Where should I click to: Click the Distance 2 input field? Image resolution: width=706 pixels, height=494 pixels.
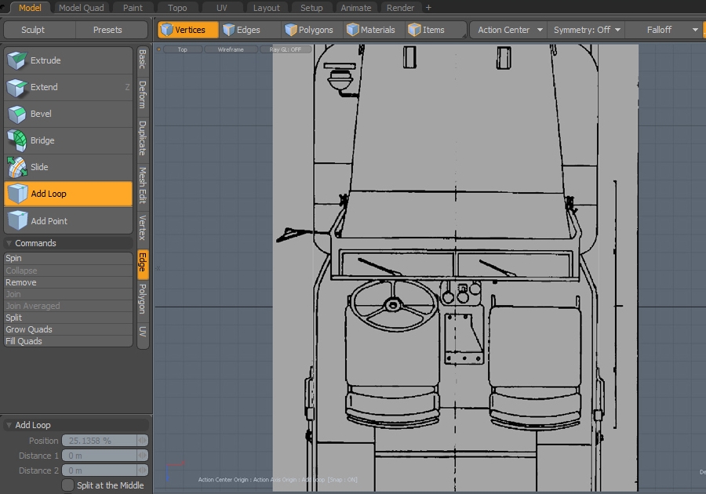point(100,470)
